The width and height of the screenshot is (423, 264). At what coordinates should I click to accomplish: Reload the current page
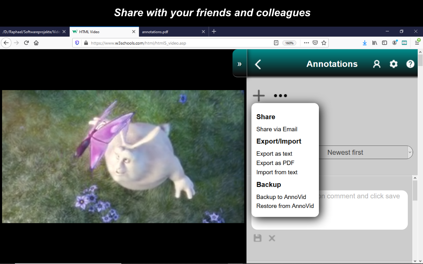pos(26,43)
